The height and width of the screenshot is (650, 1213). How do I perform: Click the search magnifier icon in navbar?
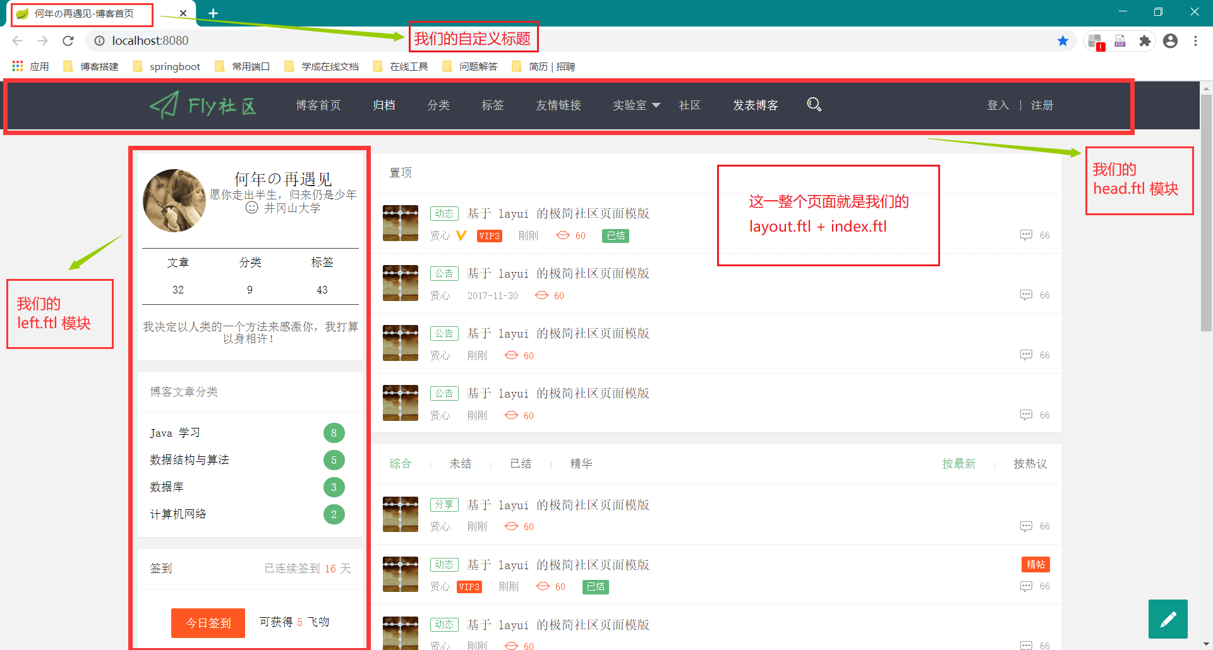(814, 105)
